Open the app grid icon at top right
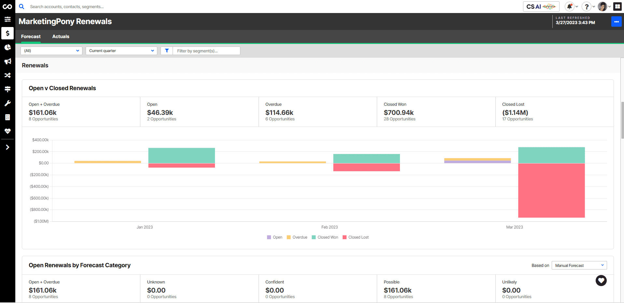The image size is (624, 303). pyautogui.click(x=617, y=6)
